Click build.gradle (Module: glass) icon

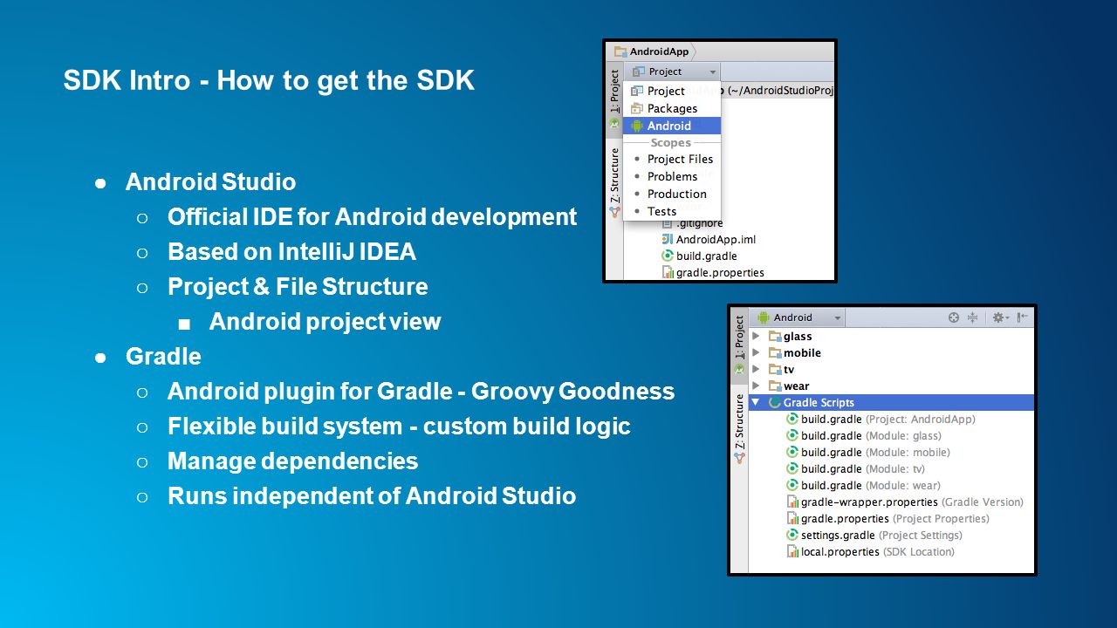tap(793, 435)
